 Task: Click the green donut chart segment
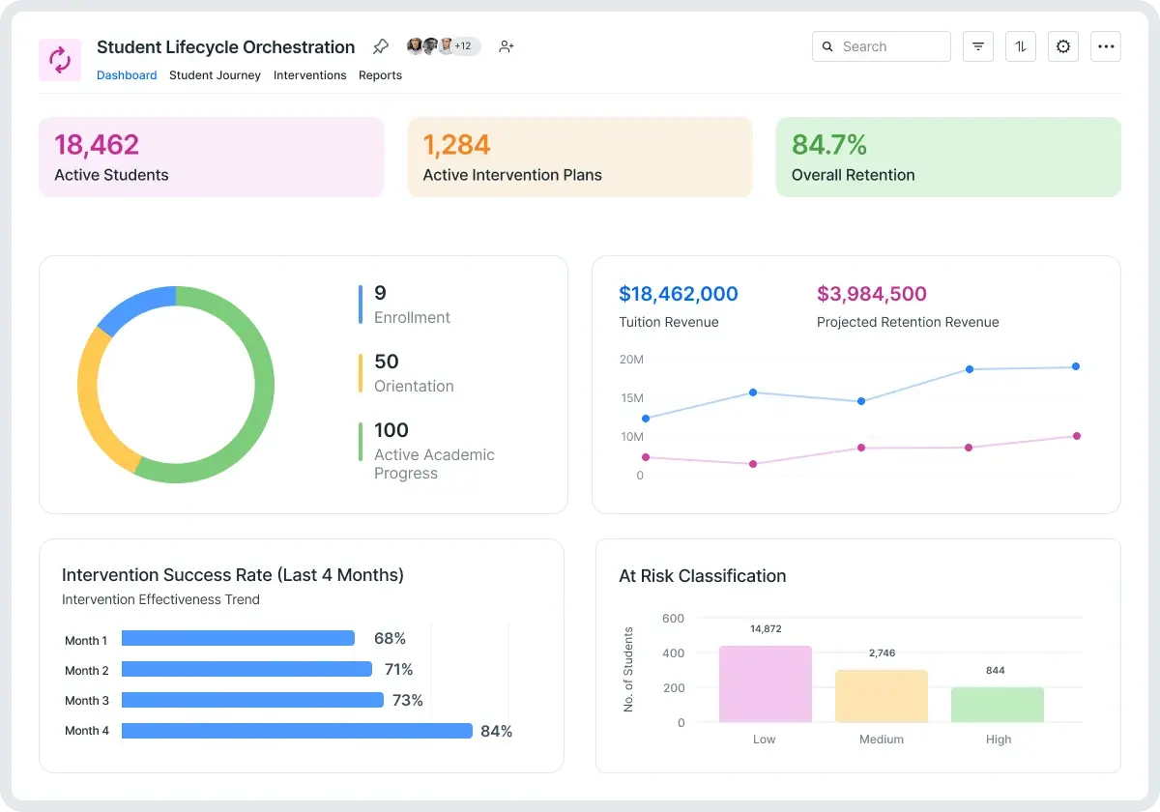[263, 387]
